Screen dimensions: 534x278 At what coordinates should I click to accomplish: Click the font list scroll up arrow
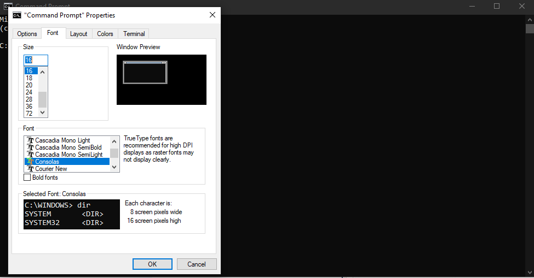pyautogui.click(x=114, y=141)
